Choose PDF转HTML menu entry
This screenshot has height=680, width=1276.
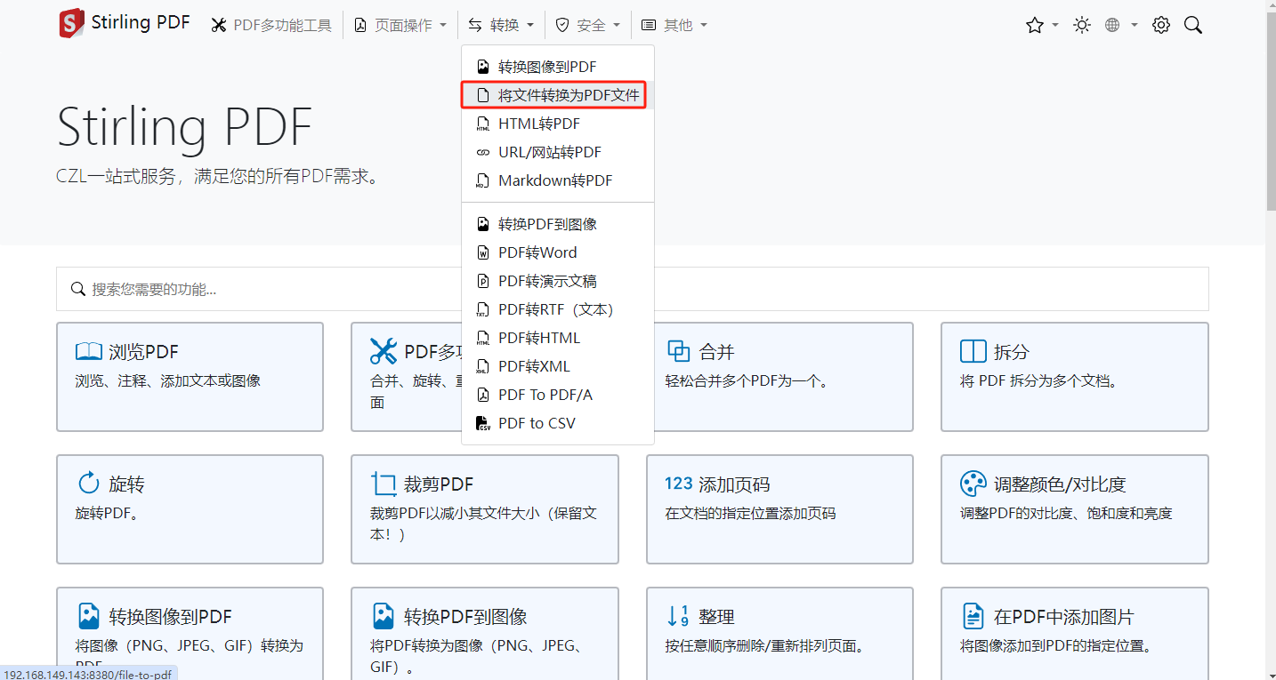(558, 338)
